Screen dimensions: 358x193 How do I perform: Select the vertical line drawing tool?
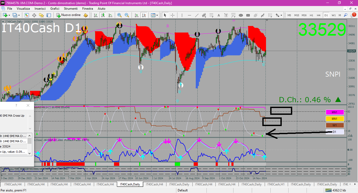182,15
